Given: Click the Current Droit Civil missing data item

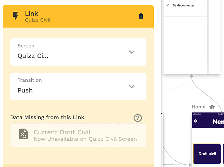Looking at the screenshot, I should pyautogui.click(x=78, y=135).
